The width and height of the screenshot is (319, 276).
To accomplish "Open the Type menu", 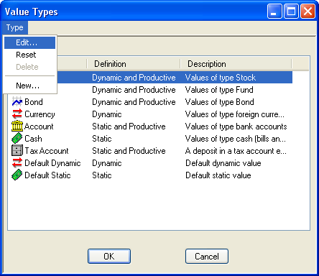I will [x=15, y=27].
